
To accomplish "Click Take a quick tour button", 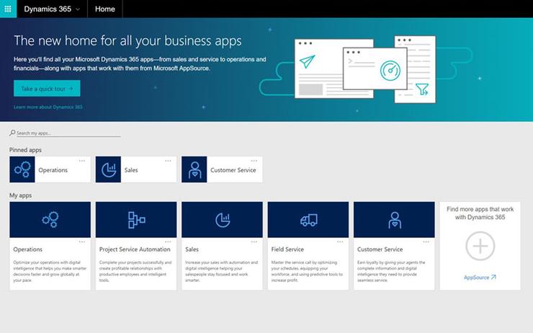I will click(x=47, y=89).
